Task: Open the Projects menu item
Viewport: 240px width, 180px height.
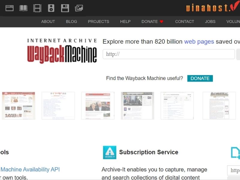Action: [99, 22]
